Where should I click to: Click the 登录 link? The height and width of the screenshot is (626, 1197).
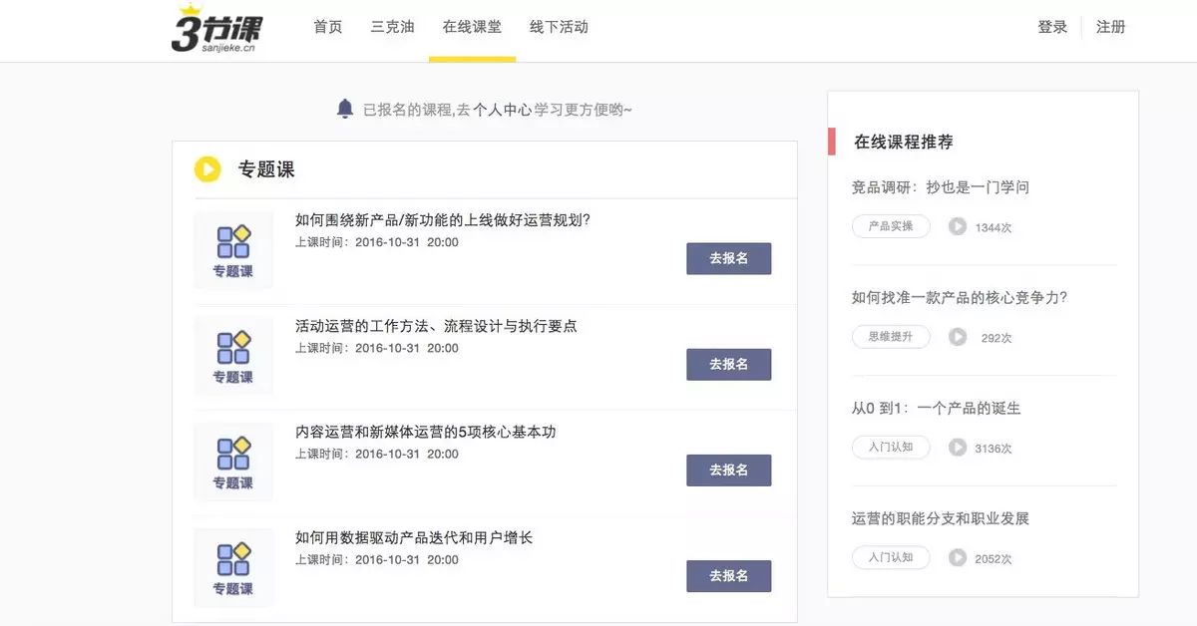1052,27
